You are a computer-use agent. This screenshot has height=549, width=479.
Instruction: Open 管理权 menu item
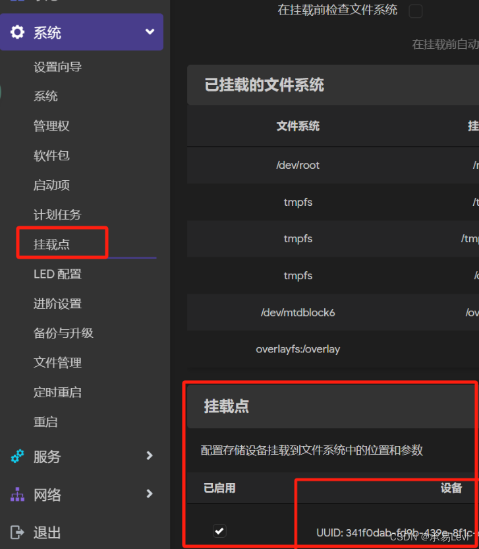point(51,126)
